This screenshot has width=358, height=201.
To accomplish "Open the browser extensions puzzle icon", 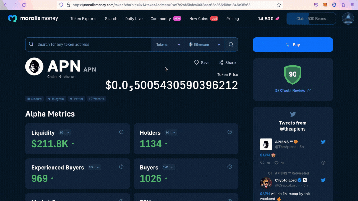I will point(343,5).
